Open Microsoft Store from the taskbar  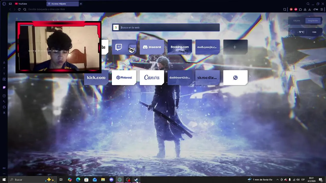click(86, 180)
